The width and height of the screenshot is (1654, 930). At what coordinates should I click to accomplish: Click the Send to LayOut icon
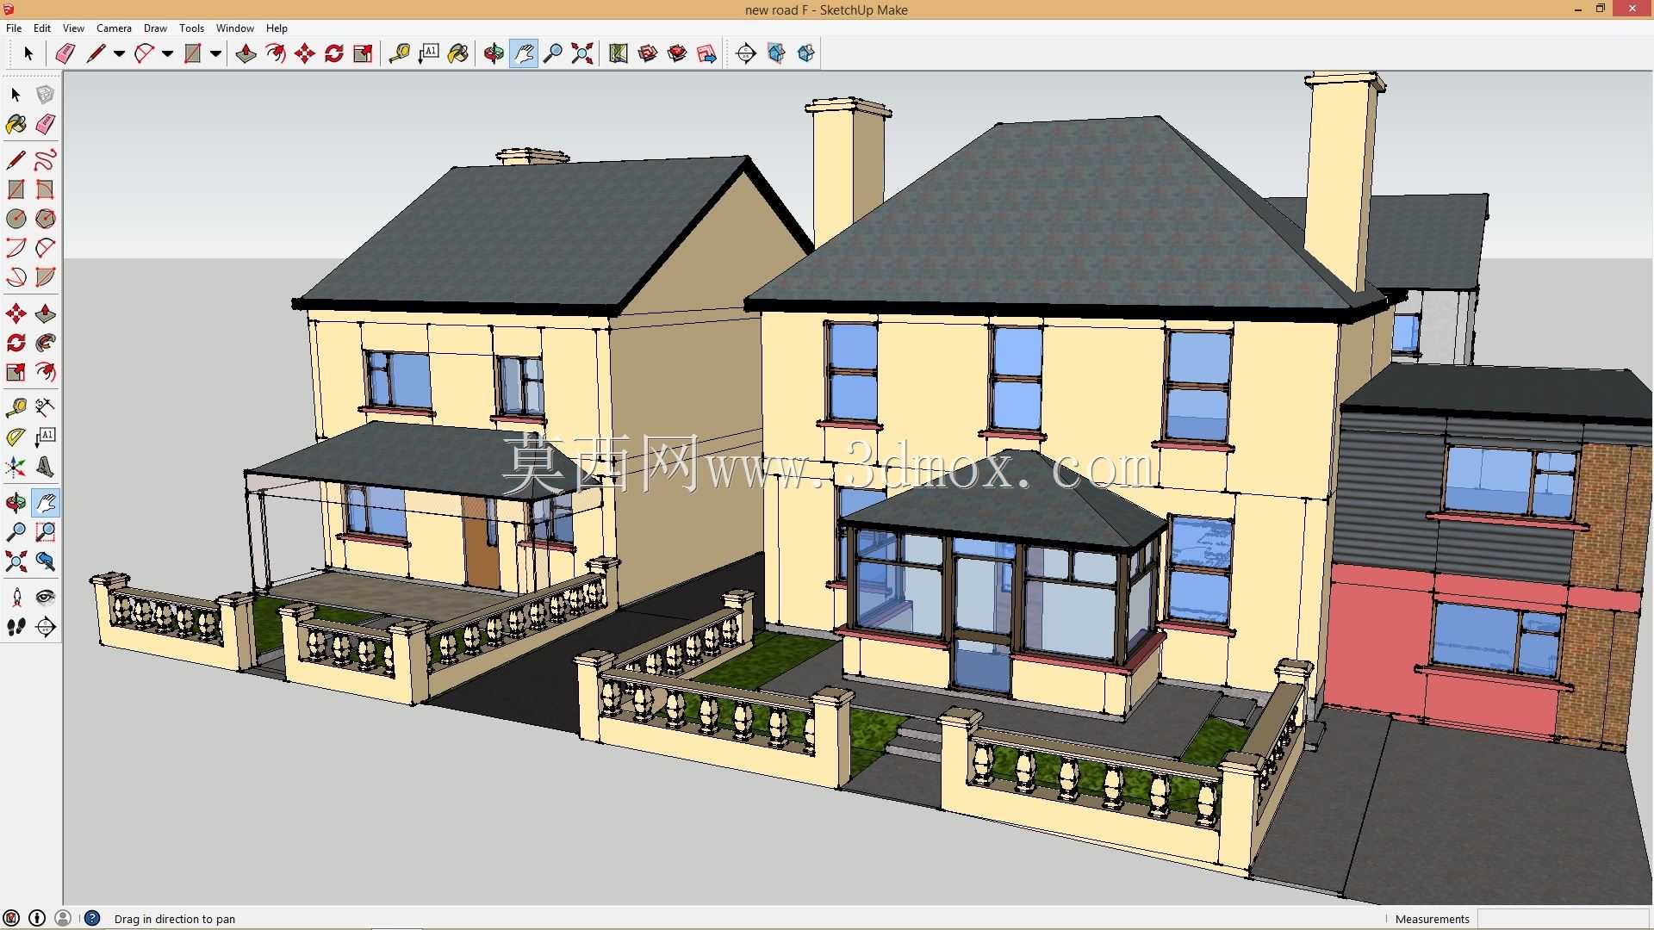tap(706, 53)
